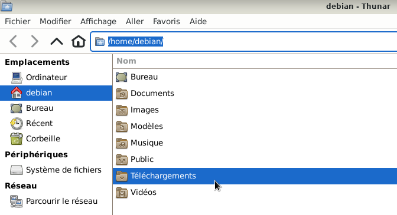Click the Bureau folder icon in file list
This screenshot has height=215, width=397.
122,77
